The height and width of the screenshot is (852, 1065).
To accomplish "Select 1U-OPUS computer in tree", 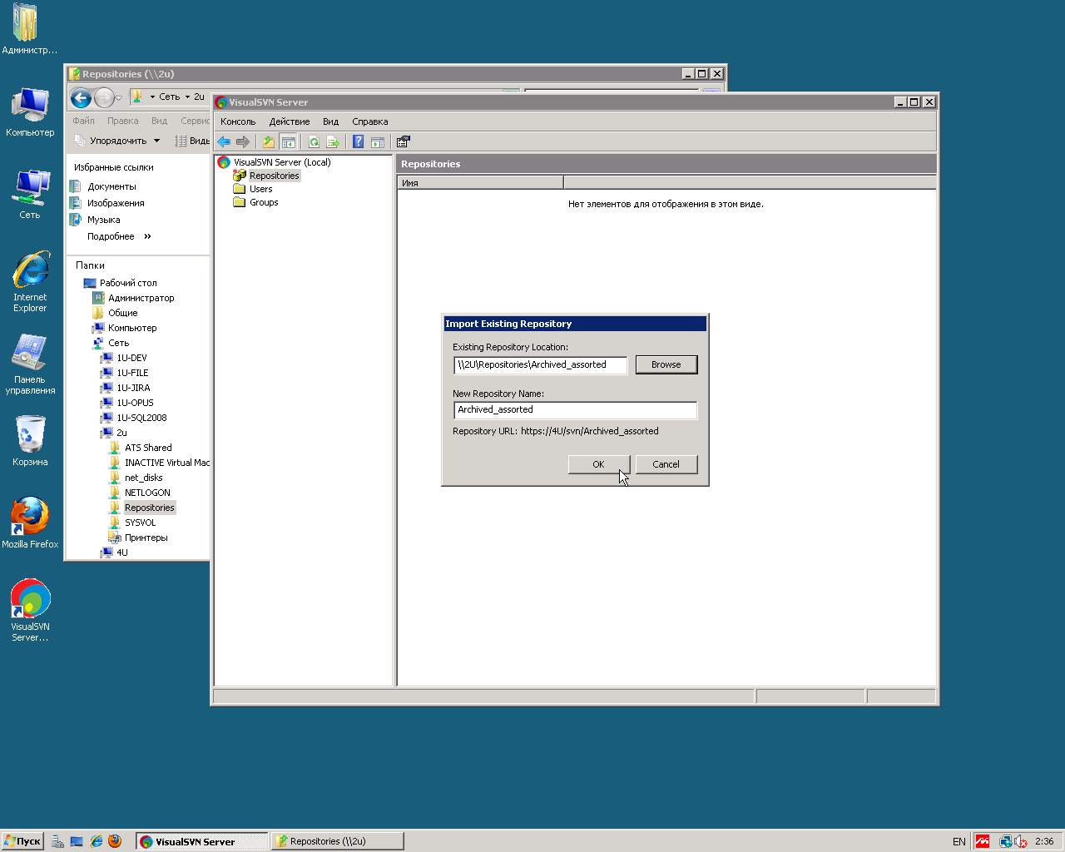I will (135, 403).
